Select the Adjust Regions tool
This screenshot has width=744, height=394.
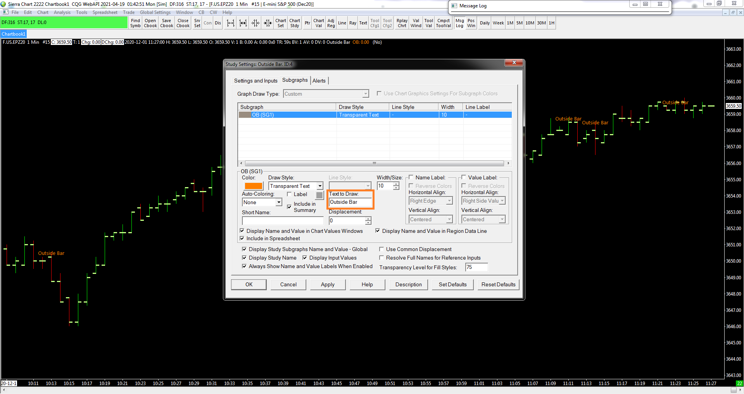pyautogui.click(x=331, y=23)
